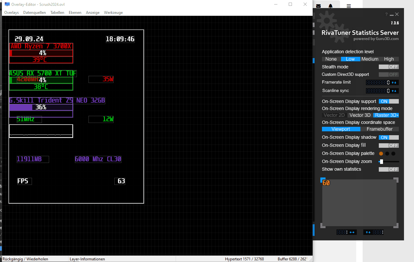Pick the middle black palette swatch
414x262 pixels.
click(x=387, y=154)
